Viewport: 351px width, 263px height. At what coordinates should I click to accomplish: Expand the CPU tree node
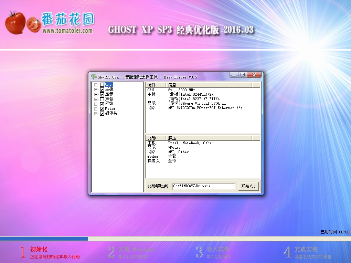click(x=96, y=84)
